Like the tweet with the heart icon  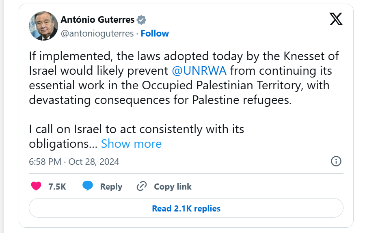coord(37,186)
